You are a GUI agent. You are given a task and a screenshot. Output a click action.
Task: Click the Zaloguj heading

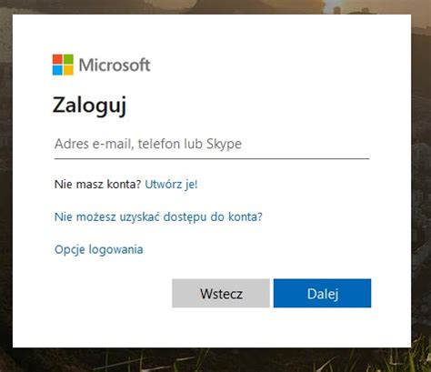[x=89, y=106]
